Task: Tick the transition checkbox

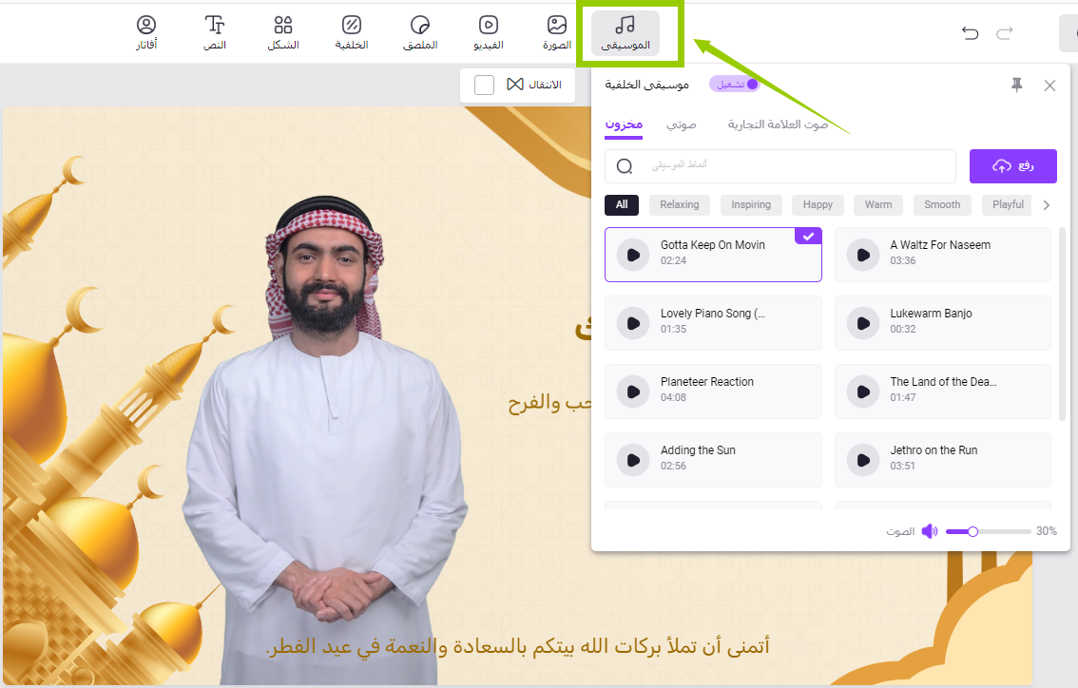Action: [x=484, y=85]
